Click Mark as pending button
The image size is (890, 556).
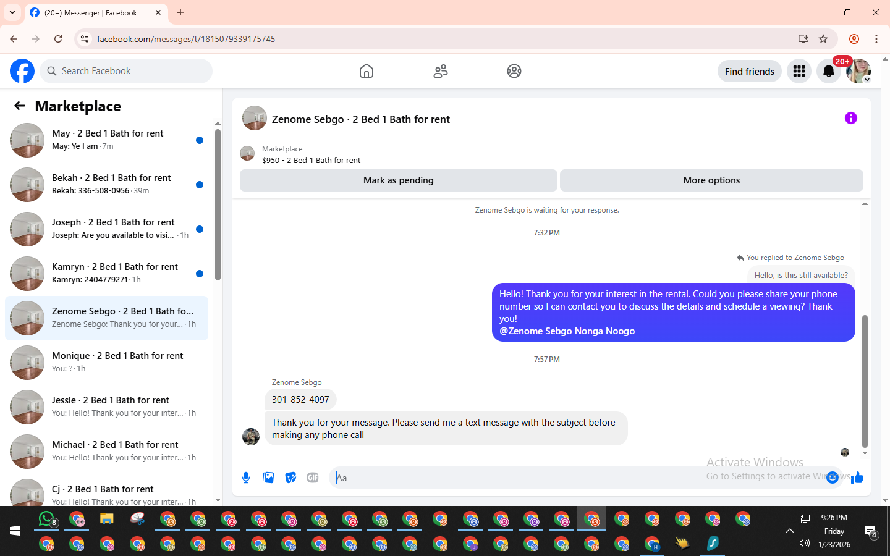(399, 180)
